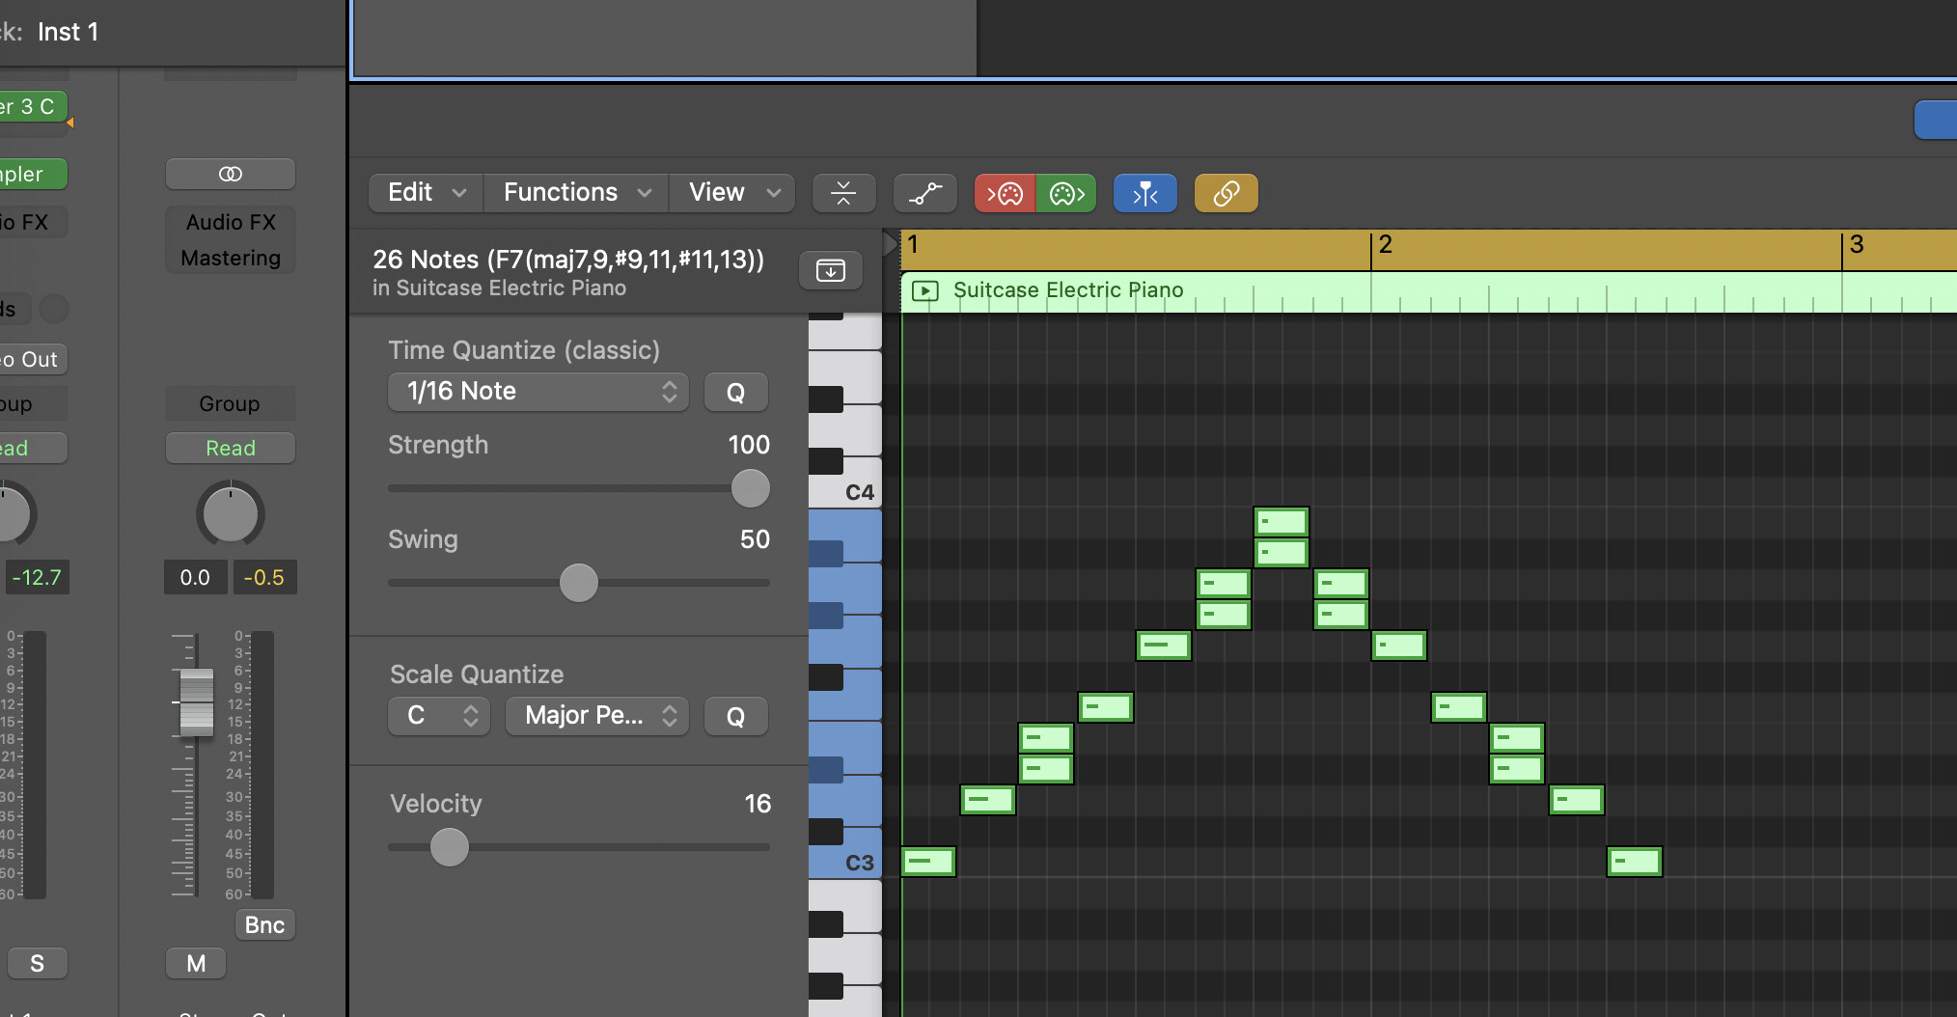The image size is (1957, 1017).
Task: Toggle the yellow Link icon
Action: [1226, 193]
